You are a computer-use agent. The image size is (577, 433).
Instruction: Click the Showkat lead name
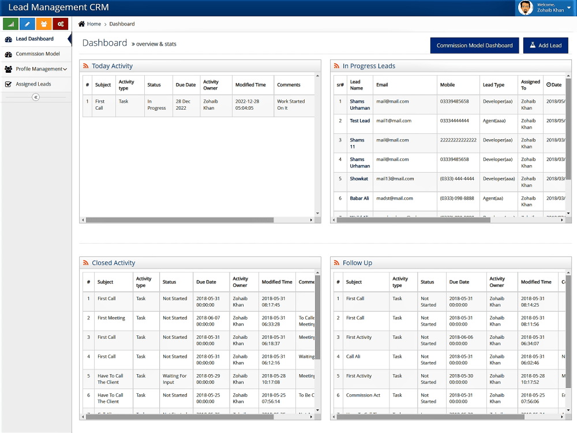(359, 178)
